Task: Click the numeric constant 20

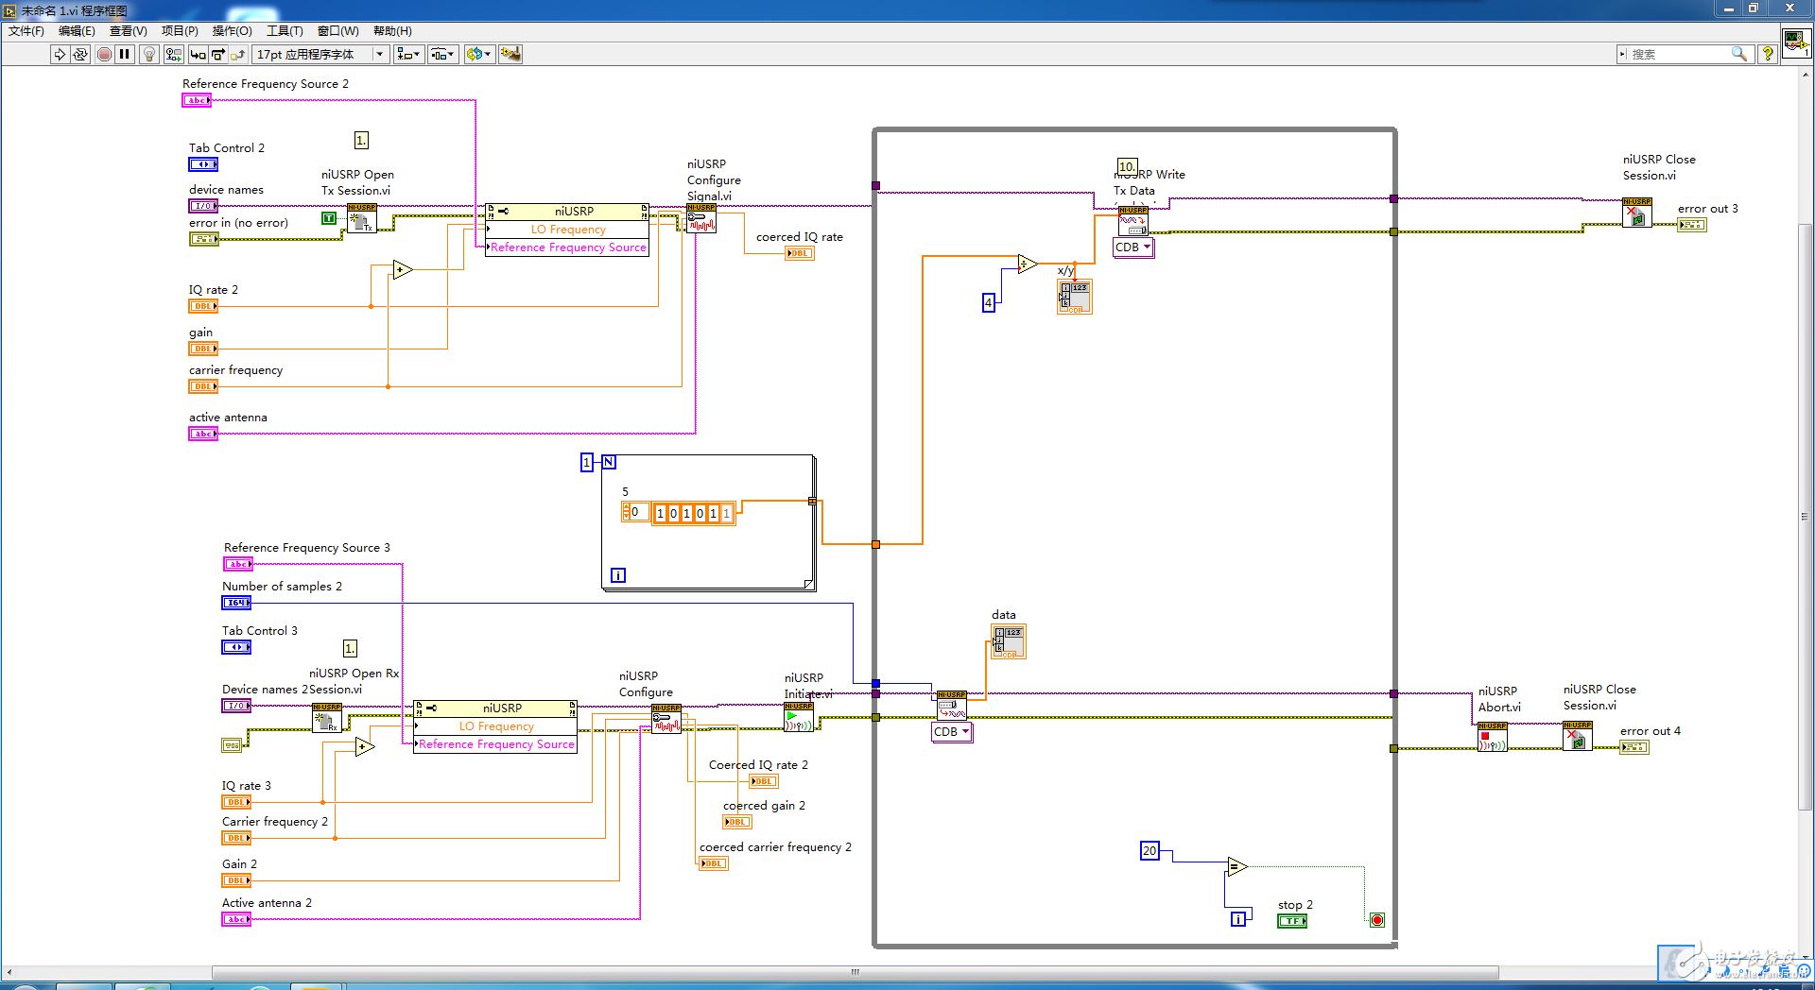Action: point(1149,851)
